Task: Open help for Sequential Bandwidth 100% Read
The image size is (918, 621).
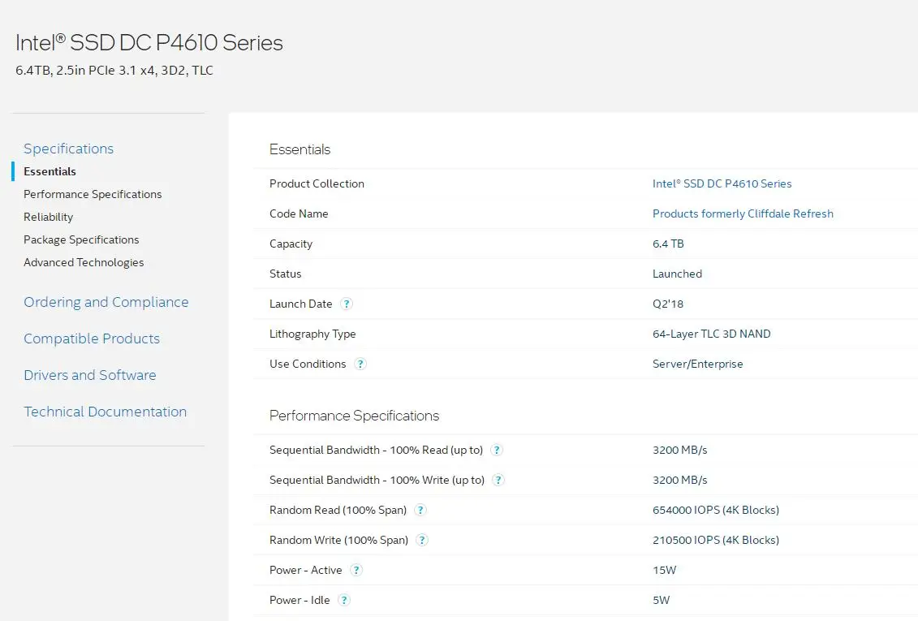Action: point(497,450)
